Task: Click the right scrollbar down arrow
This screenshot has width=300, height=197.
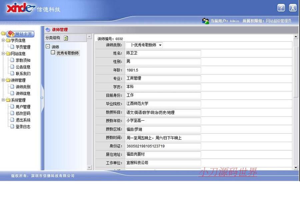Action: 295,167
